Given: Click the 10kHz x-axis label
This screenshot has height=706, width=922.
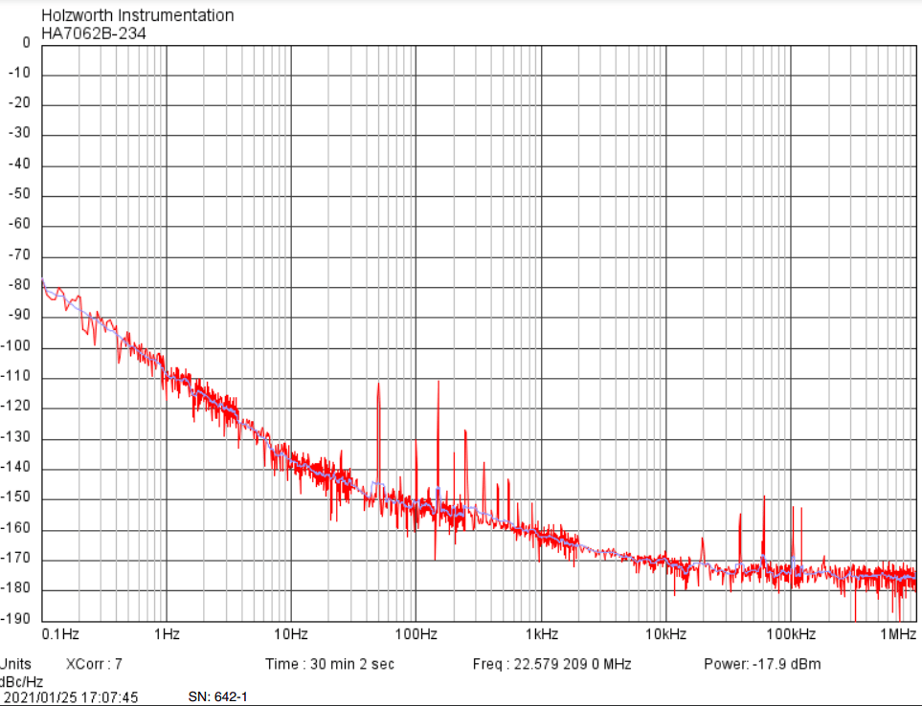Looking at the screenshot, I should point(665,634).
